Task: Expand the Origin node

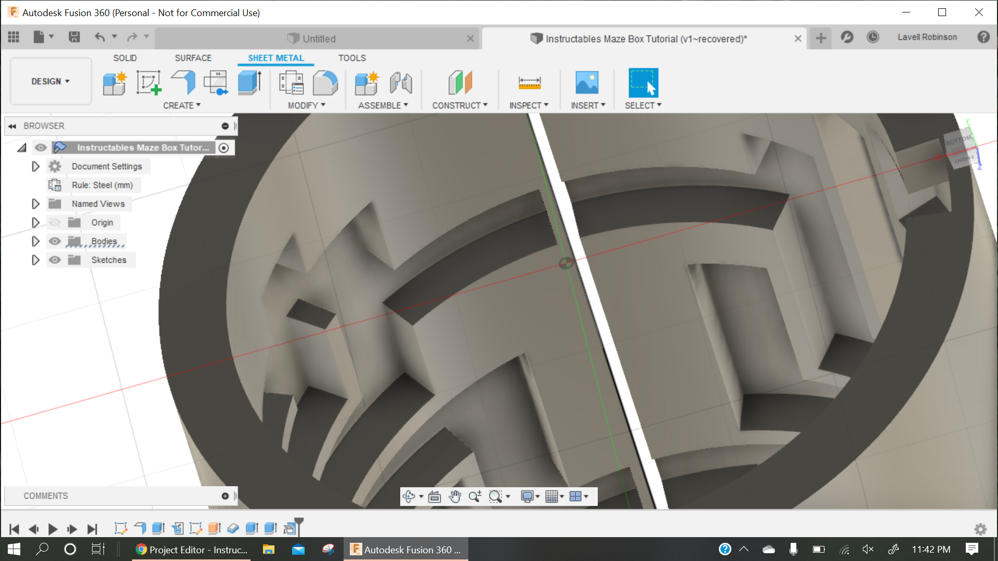Action: point(35,222)
